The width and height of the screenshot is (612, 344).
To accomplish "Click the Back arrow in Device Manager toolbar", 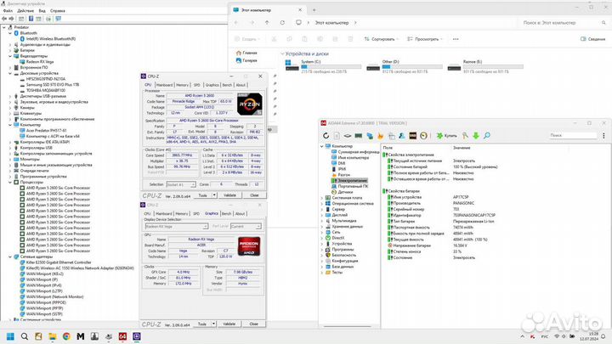I will point(4,19).
